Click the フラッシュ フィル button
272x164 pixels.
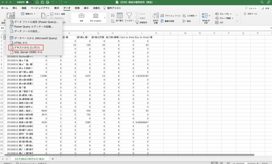(170, 16)
